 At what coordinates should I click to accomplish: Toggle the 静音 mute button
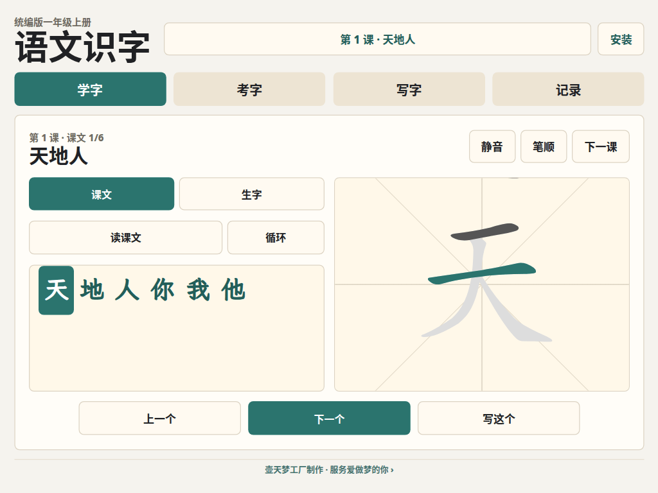click(492, 146)
